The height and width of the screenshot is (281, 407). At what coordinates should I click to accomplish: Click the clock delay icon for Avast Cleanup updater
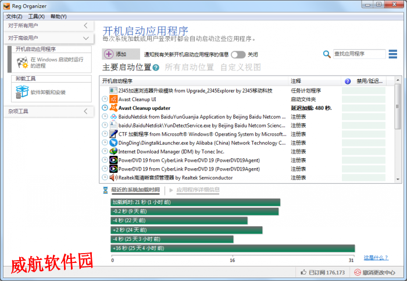coord(105,108)
